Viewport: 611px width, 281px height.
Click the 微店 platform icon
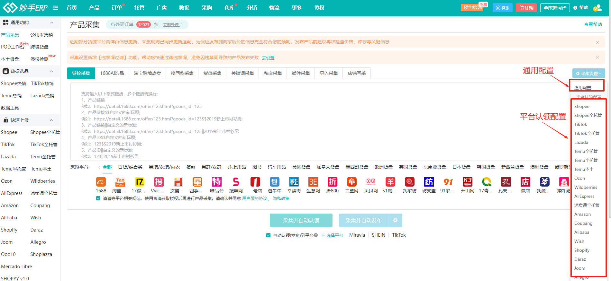tap(525, 182)
